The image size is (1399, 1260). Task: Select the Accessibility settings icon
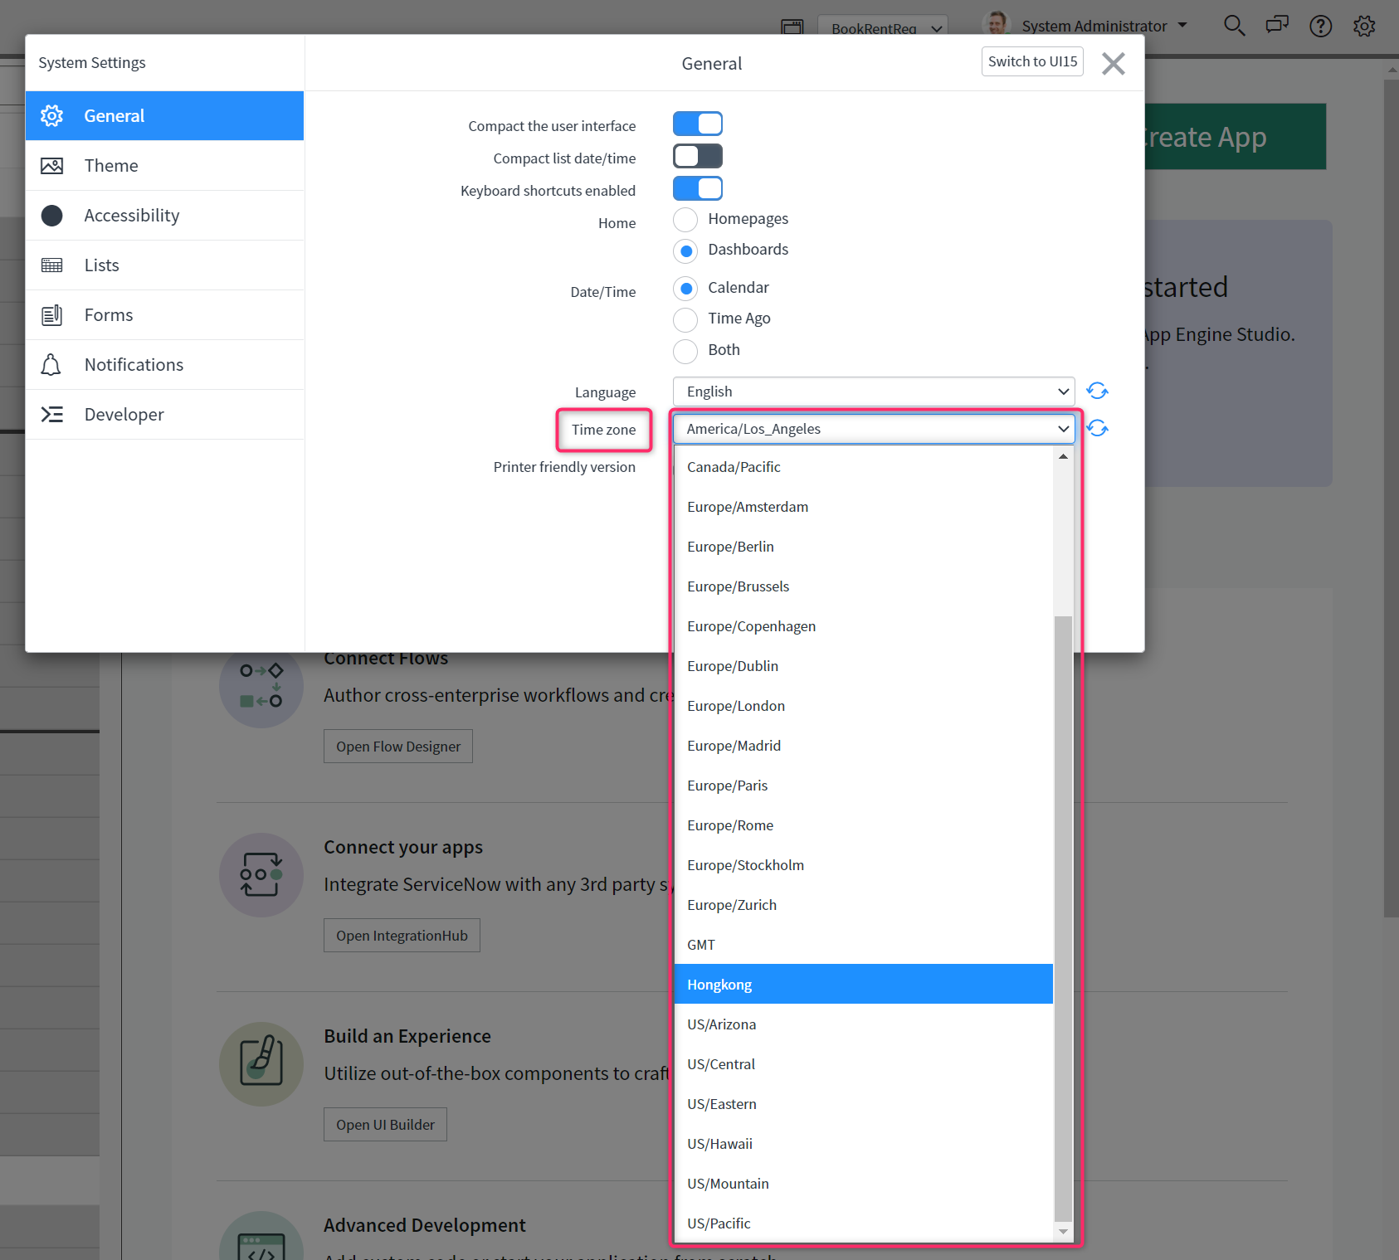point(51,215)
